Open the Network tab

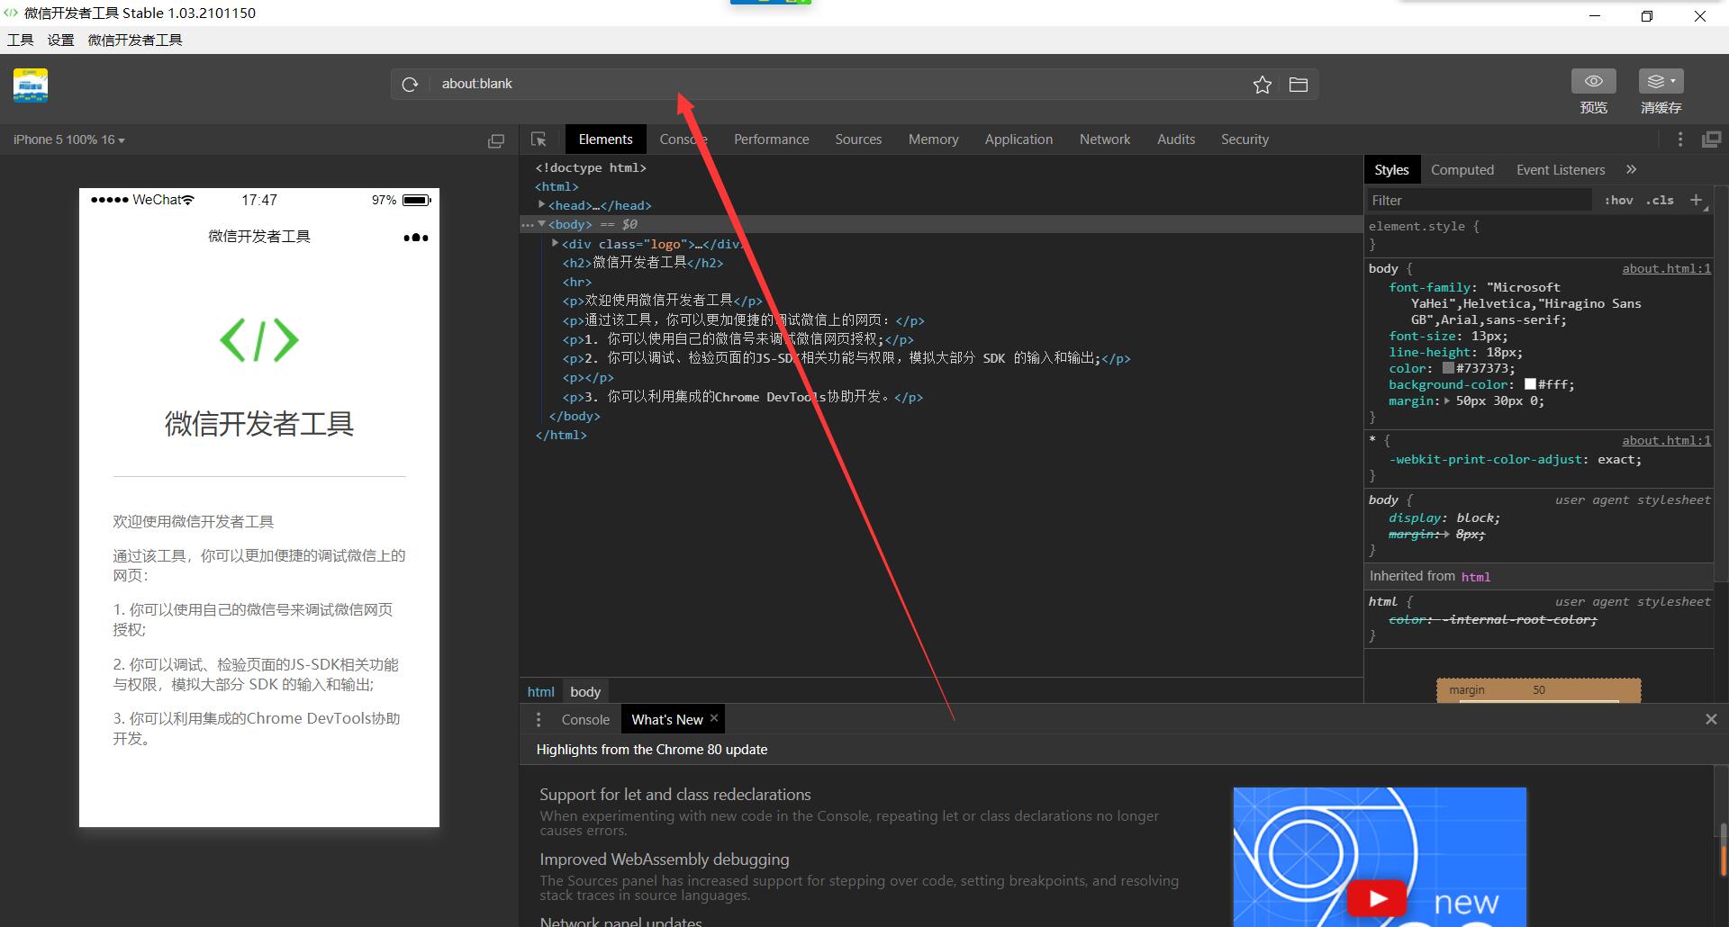click(1105, 139)
